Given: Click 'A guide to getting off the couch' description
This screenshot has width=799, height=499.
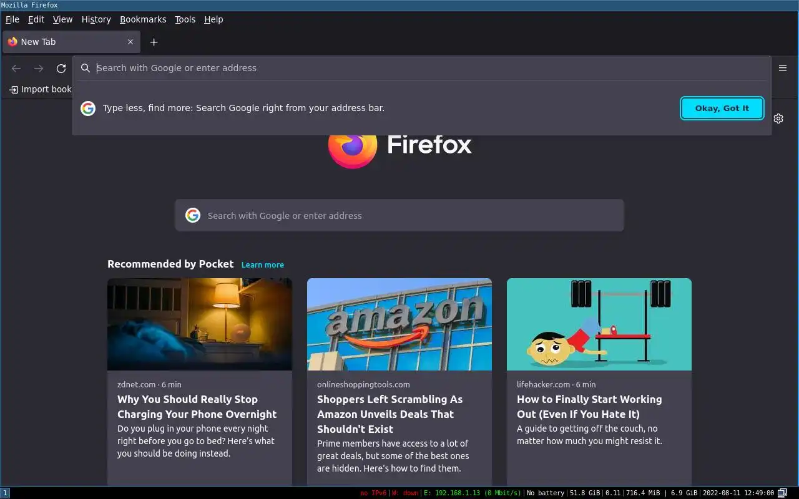Looking at the screenshot, I should pyautogui.click(x=589, y=435).
